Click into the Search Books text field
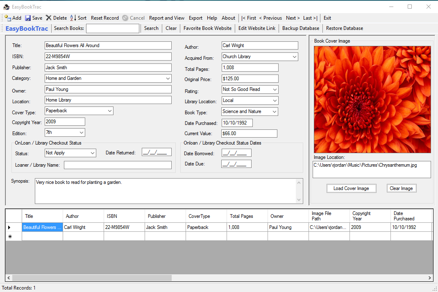Screen dimensions: 438x292 click(x=112, y=28)
